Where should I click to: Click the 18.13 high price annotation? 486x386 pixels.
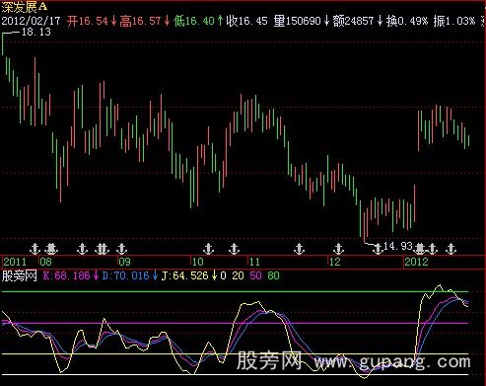(x=36, y=32)
